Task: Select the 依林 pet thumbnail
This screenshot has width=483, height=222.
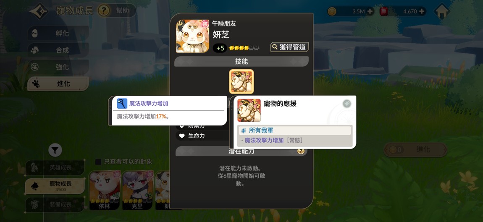Action: [105, 190]
